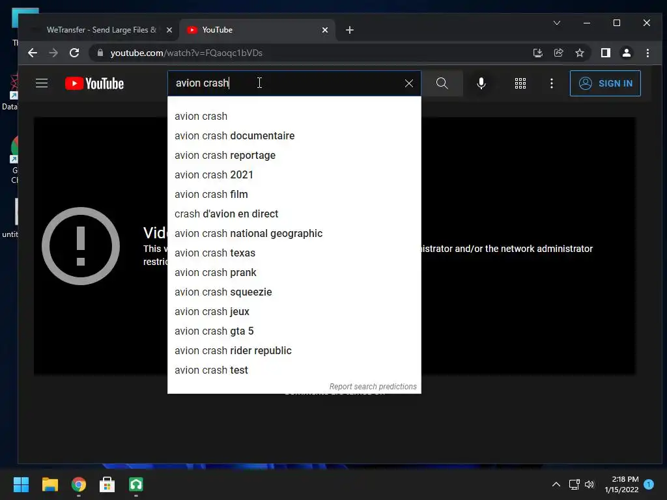Share this page icon in address bar

[x=558, y=53]
